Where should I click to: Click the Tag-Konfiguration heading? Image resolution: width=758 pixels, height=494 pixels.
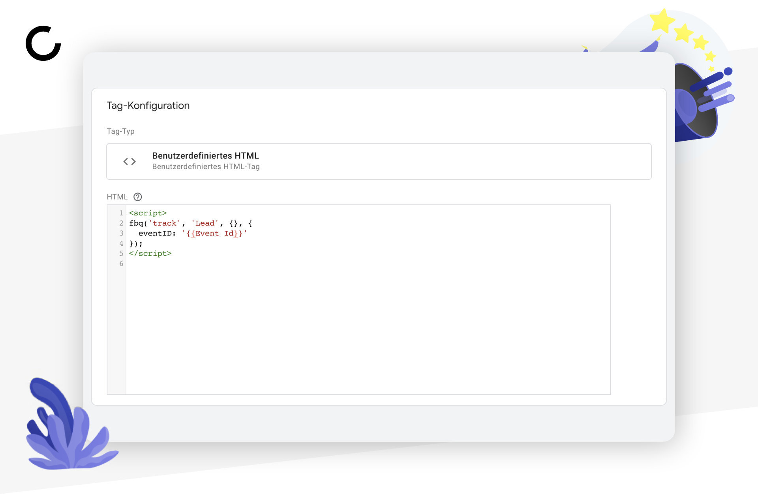point(148,106)
